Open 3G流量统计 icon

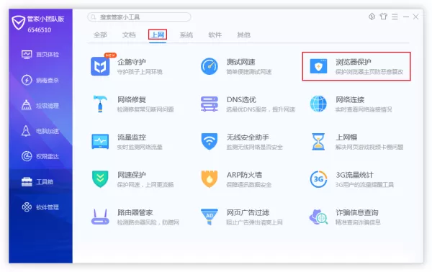pos(318,179)
